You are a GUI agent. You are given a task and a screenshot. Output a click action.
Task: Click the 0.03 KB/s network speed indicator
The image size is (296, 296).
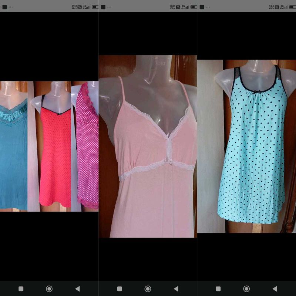pyautogui.click(x=173, y=7)
